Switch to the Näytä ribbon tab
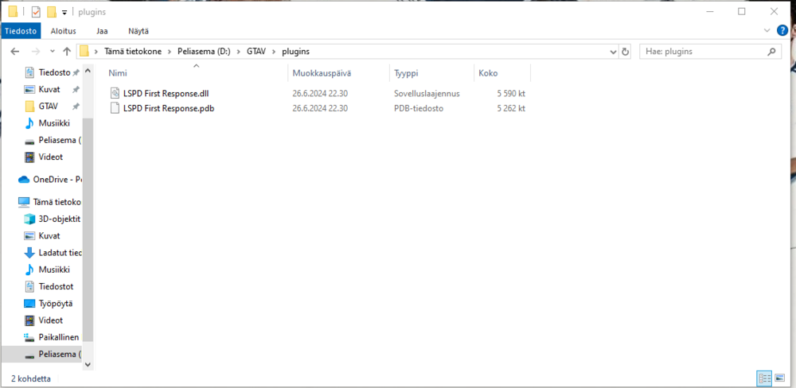Screen dimensions: 796x388 click(x=139, y=31)
